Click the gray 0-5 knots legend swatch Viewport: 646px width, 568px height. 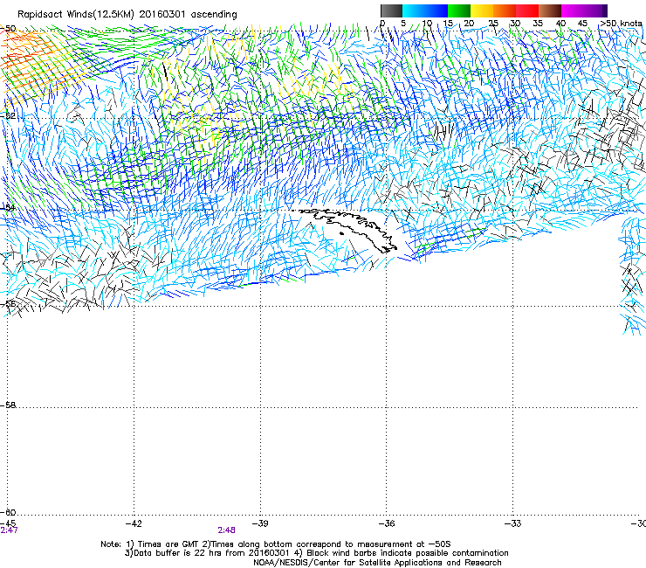click(x=391, y=10)
